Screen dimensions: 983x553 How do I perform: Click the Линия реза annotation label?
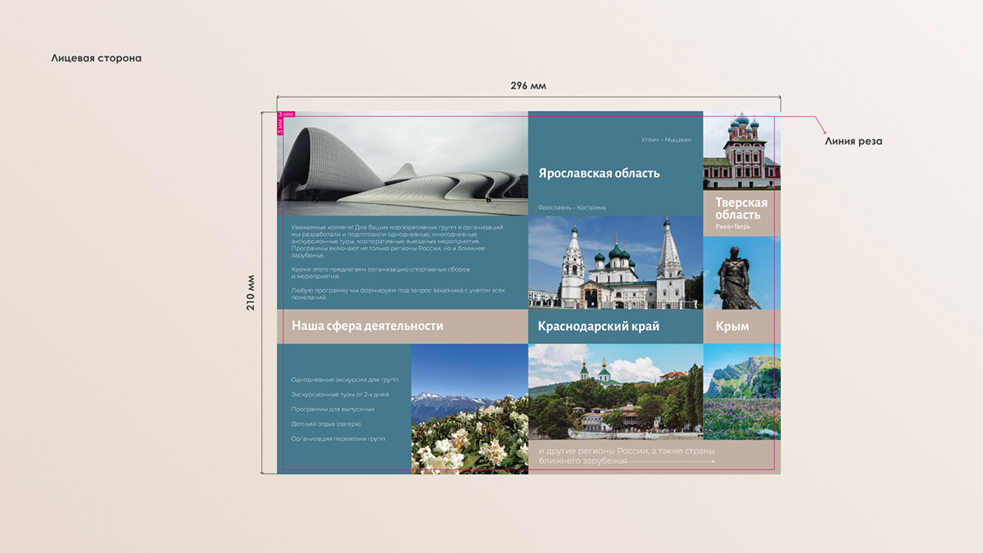853,142
